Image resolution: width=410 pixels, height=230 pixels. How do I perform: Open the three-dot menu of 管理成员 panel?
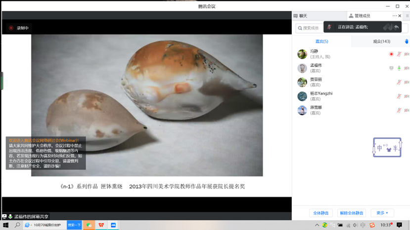[394, 16]
